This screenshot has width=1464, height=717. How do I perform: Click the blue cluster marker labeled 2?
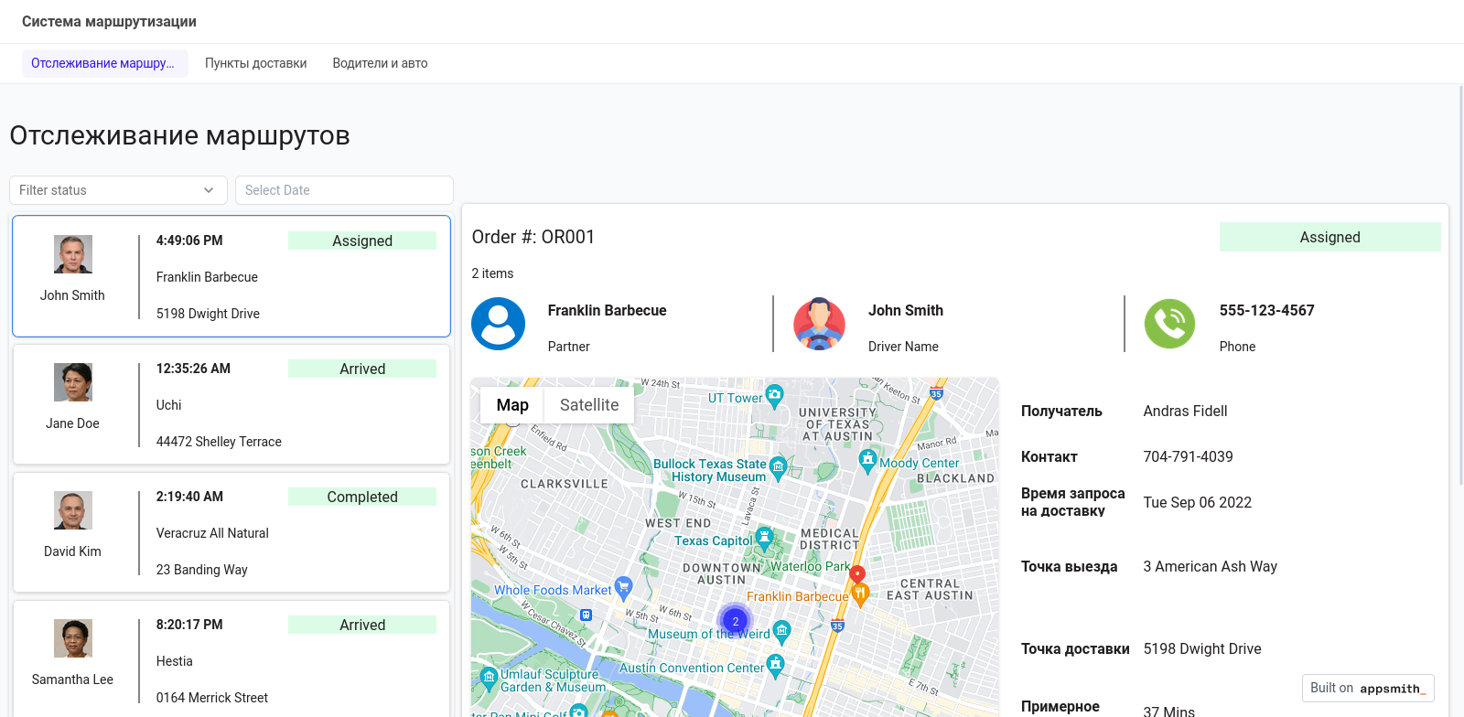(735, 621)
